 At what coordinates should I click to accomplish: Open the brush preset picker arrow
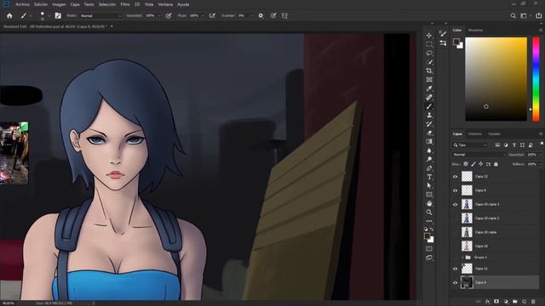point(49,15)
